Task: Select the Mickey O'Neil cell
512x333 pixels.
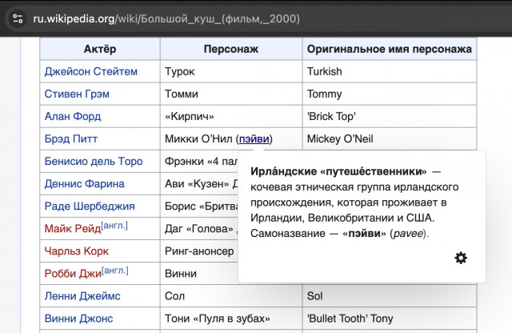Action: point(390,139)
